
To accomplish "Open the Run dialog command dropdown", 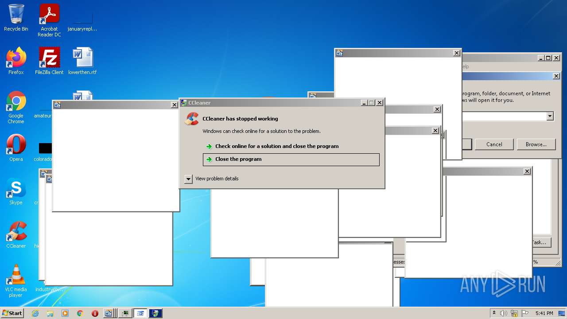I will pos(550,116).
